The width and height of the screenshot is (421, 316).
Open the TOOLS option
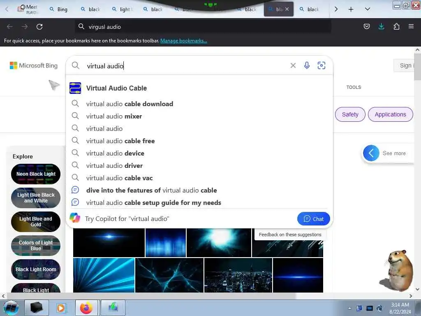354,87
